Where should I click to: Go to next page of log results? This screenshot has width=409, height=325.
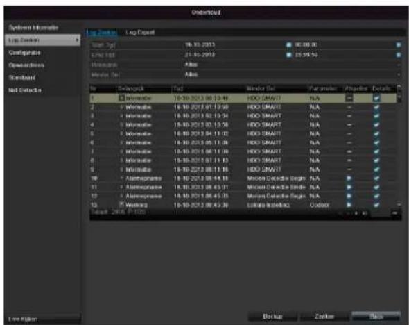(x=356, y=213)
